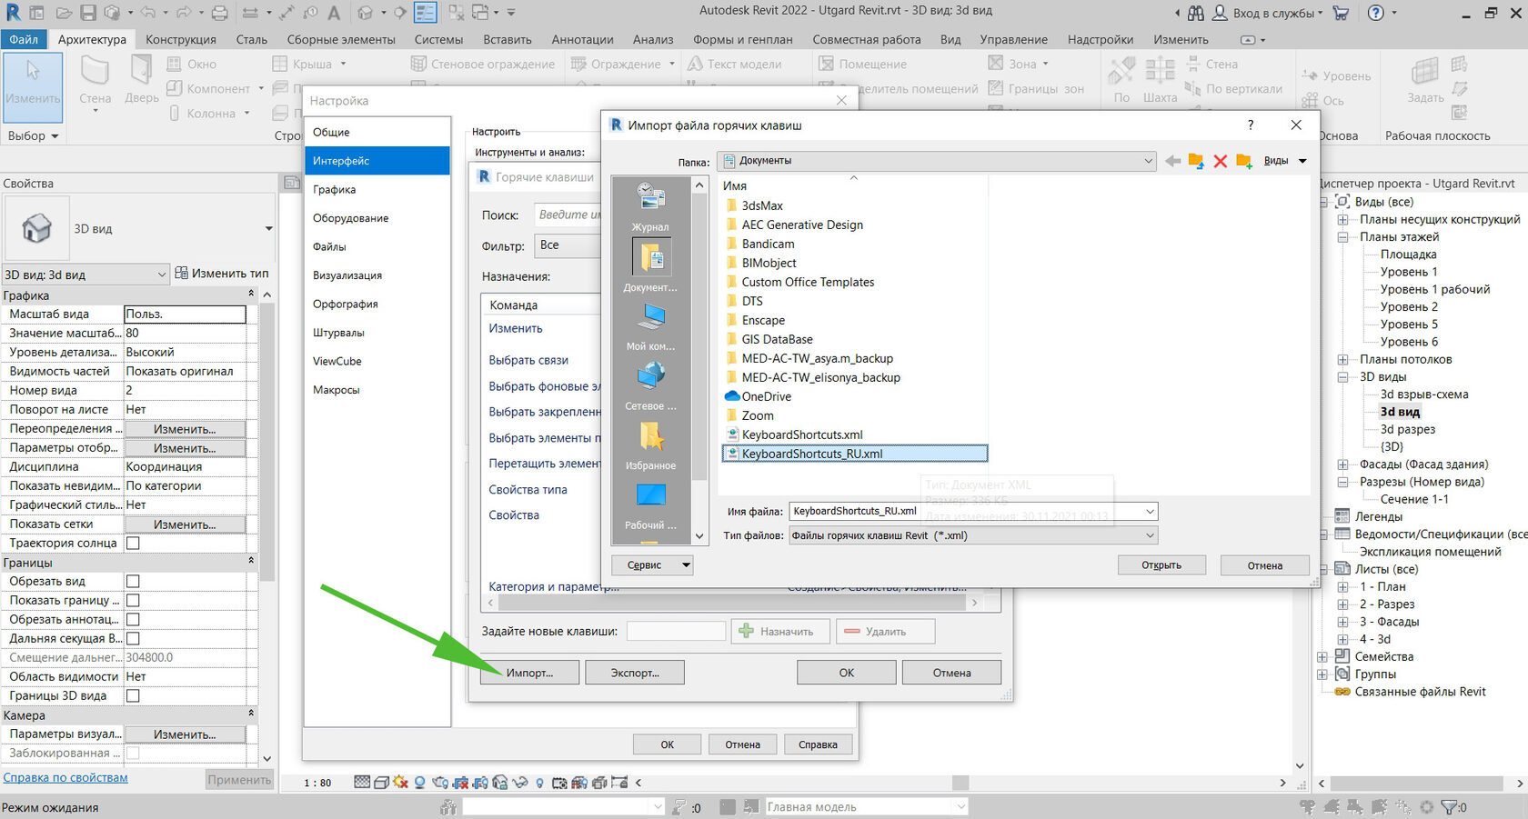This screenshot has height=819, width=1528.
Task: Click the Visual style icon in view control bar
Action: pos(383,782)
